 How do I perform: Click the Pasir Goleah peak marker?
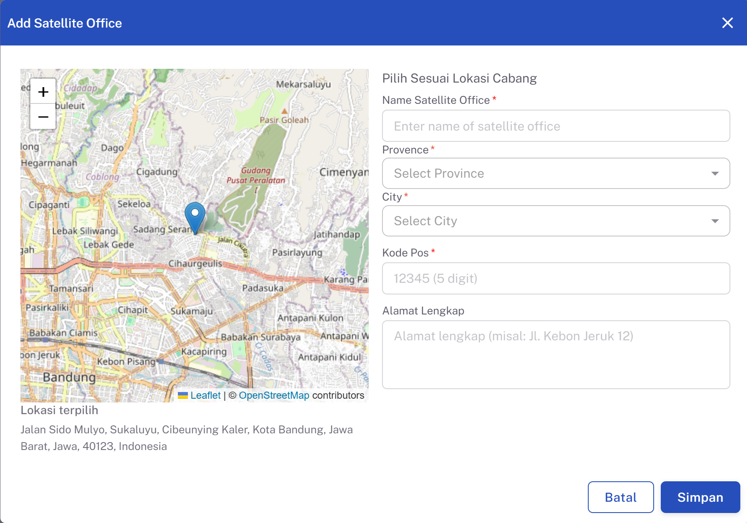284,111
